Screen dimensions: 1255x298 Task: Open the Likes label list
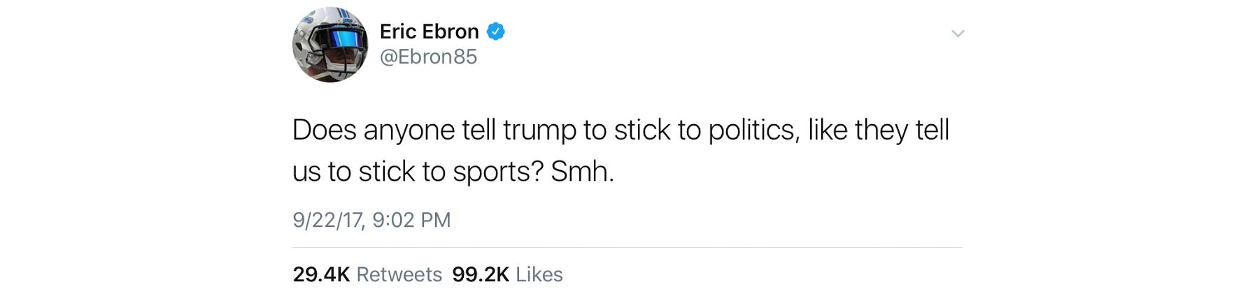(539, 274)
